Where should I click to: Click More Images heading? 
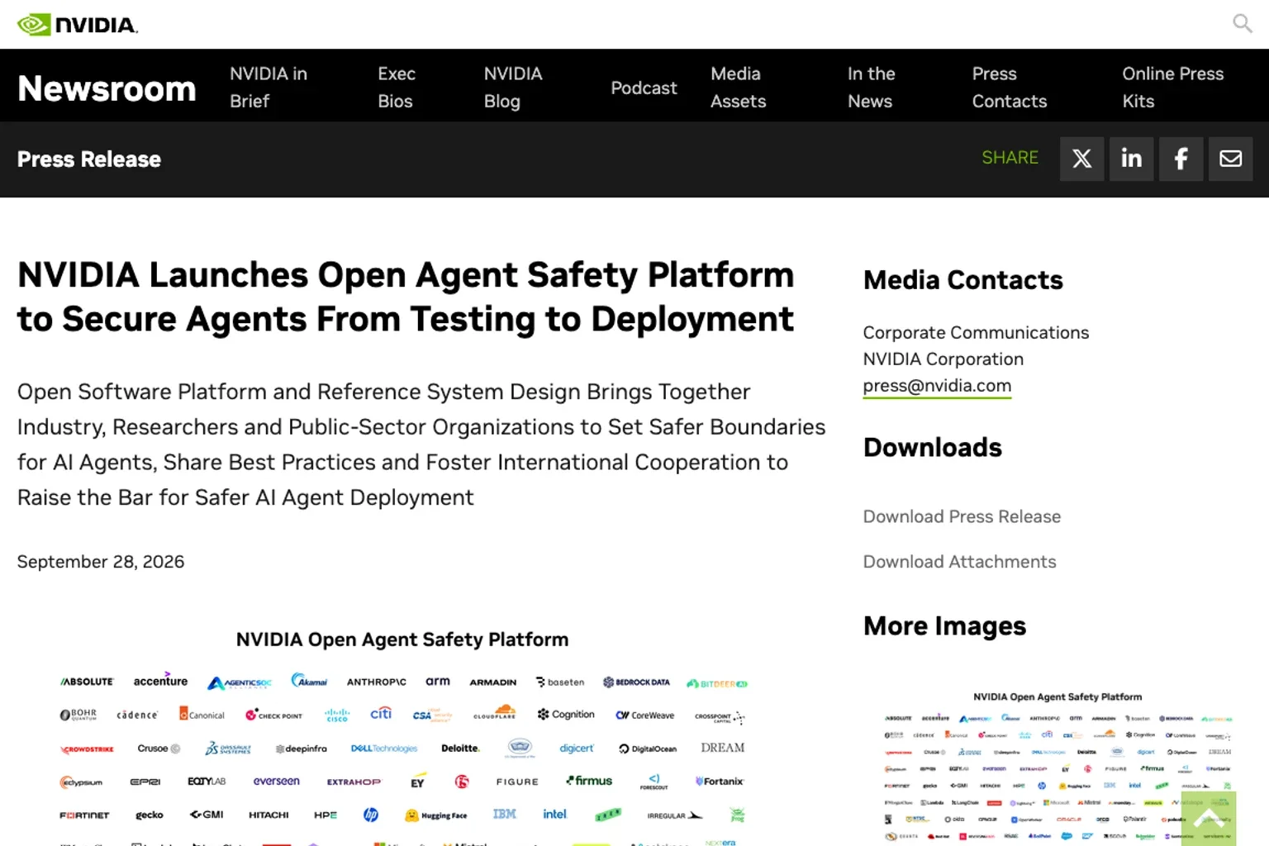(944, 626)
